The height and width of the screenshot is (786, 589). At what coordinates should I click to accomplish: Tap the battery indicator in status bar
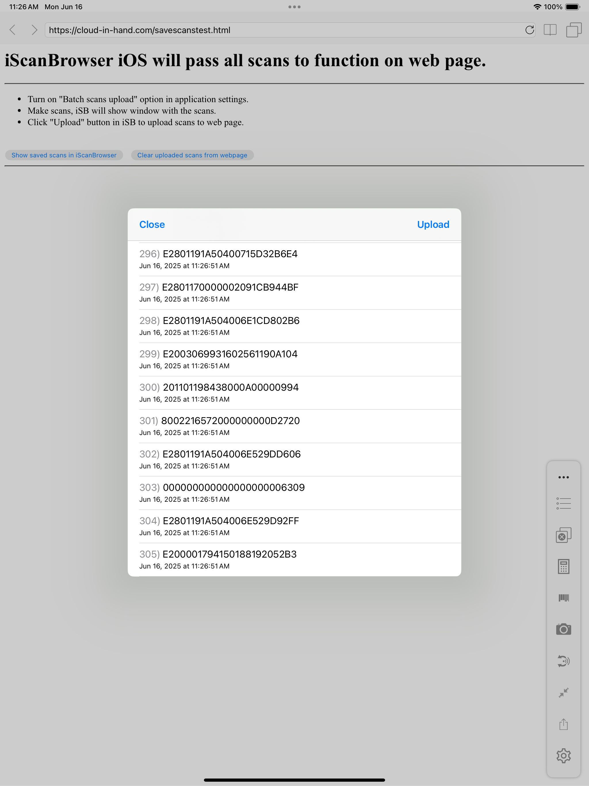pyautogui.click(x=572, y=7)
